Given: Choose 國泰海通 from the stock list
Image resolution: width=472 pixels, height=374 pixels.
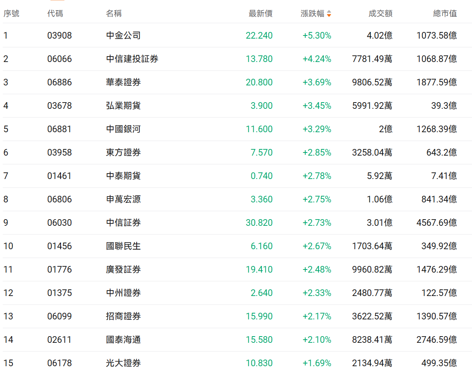Looking at the screenshot, I should coord(123,340).
